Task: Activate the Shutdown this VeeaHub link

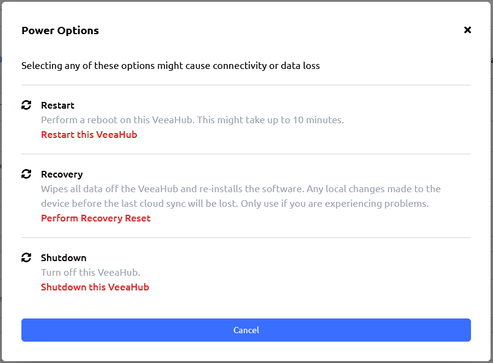Action: (95, 287)
